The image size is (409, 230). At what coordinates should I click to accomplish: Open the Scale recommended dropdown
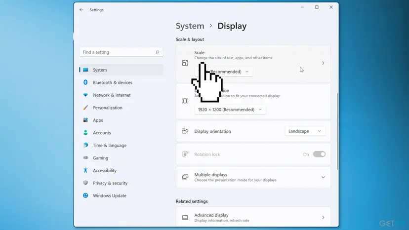click(224, 72)
